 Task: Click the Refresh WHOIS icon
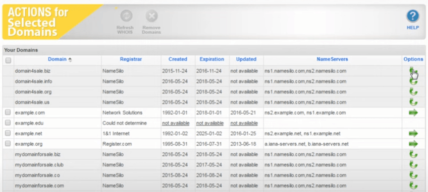(126, 16)
